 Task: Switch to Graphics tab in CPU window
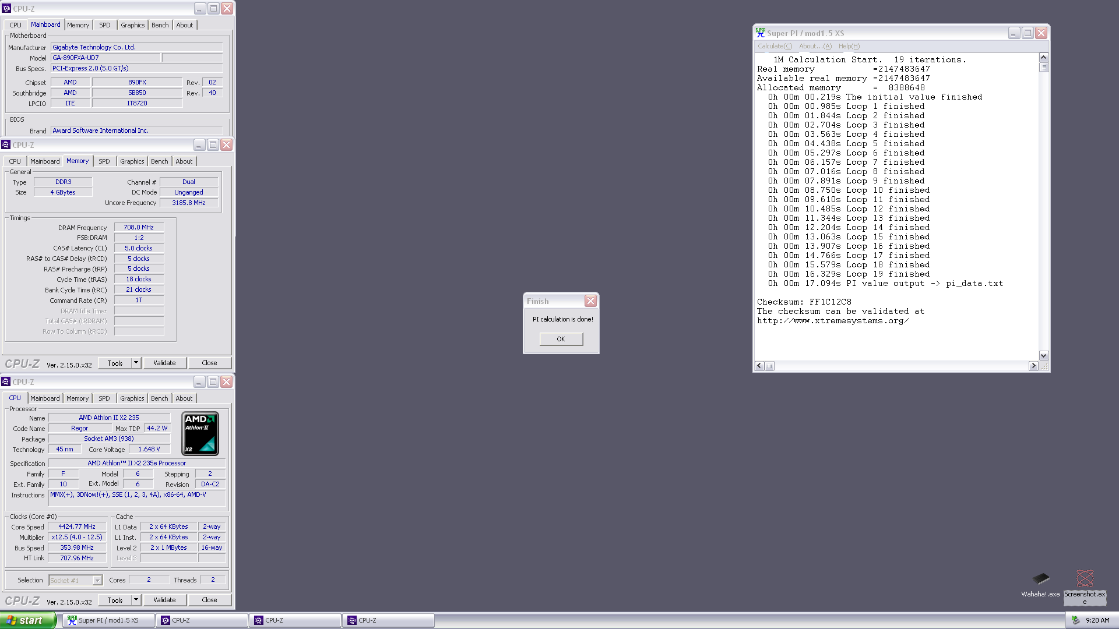132,398
